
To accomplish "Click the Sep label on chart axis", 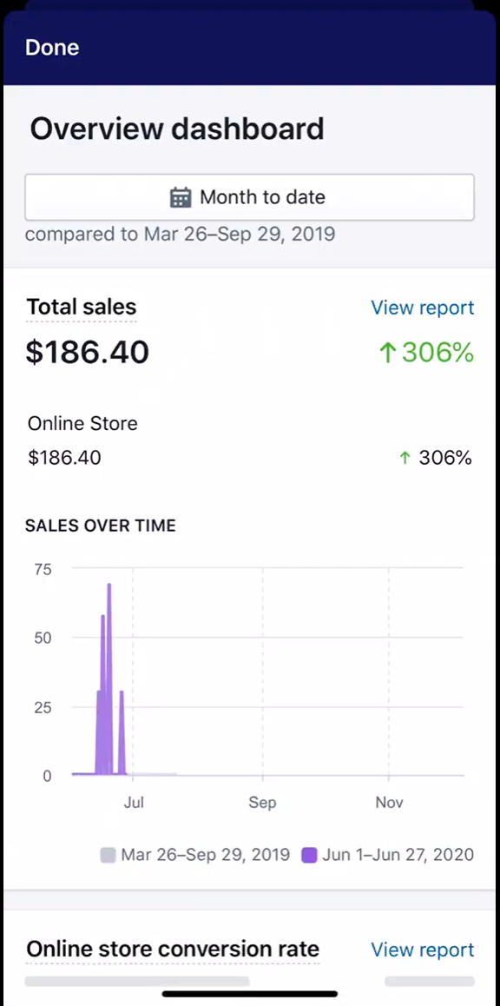I will click(x=262, y=802).
